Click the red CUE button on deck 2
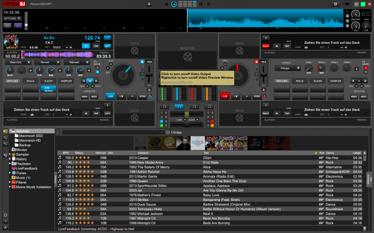The width and height of the screenshot is (374, 233). 225,96
